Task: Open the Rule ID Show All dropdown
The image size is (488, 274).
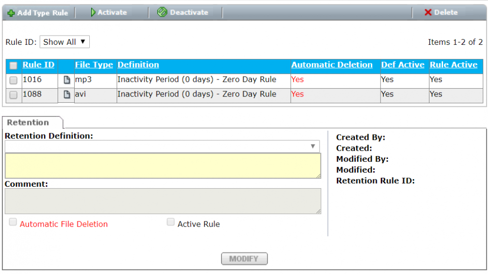Action: coord(64,42)
